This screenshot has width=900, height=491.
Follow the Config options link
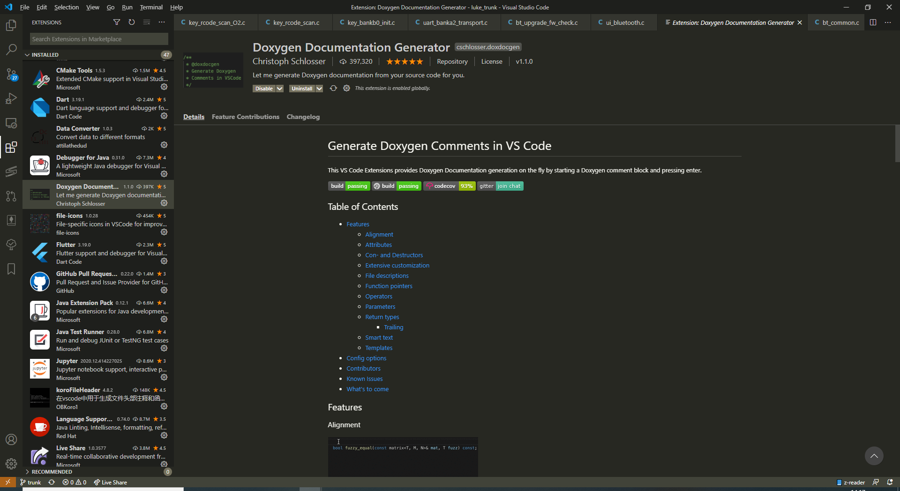click(x=366, y=358)
